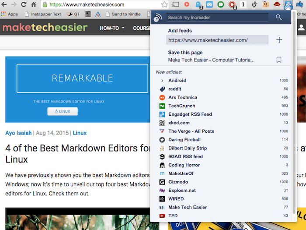Add feed with the plus icon
This screenshot has width=306, height=230.
(279, 40)
